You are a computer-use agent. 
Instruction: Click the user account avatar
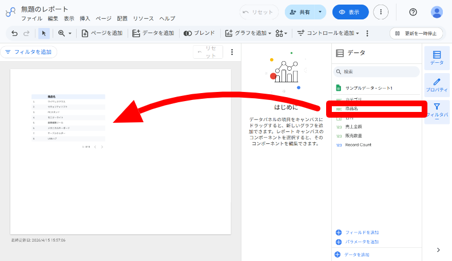[x=437, y=12]
